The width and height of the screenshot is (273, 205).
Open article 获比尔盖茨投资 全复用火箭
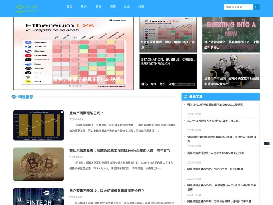coord(120,151)
